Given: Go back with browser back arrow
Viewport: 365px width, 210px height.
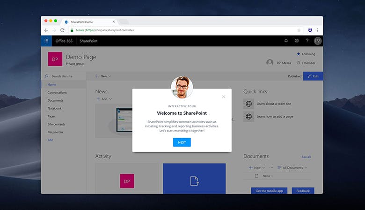Looking at the screenshot, I should click(46, 30).
